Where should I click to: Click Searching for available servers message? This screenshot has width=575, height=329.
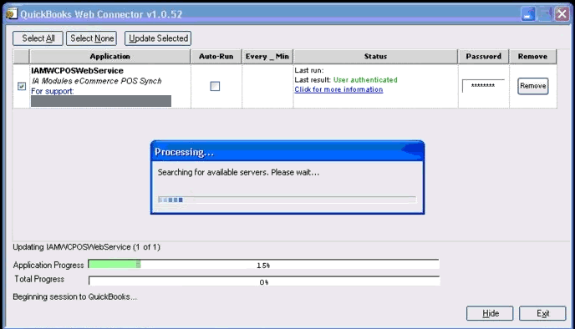(238, 172)
